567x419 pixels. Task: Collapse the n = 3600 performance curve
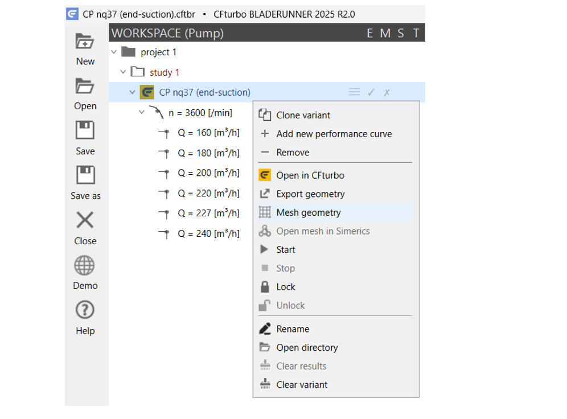pos(142,112)
